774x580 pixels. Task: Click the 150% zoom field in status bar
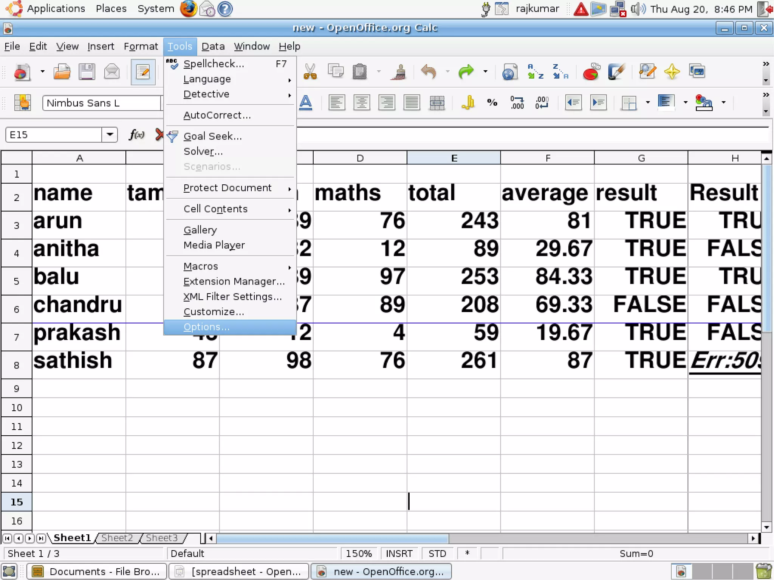point(359,554)
